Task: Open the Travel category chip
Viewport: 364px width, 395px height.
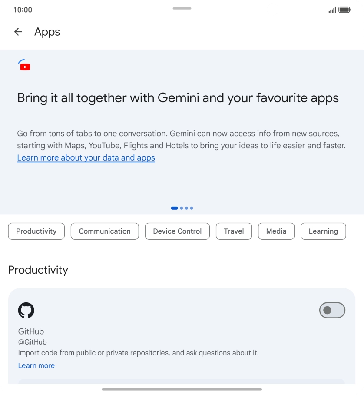Action: tap(234, 231)
